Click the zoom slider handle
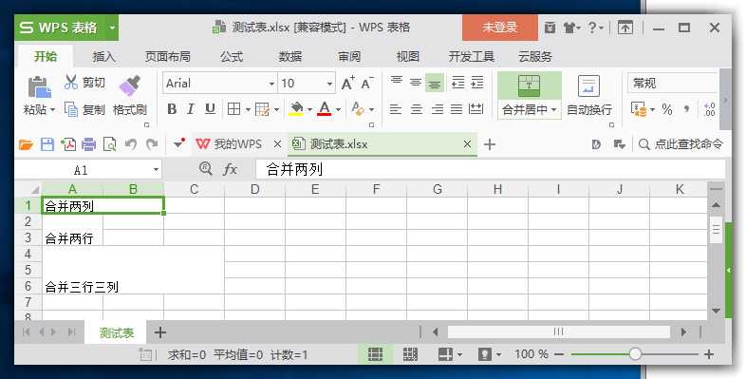 pyautogui.click(x=635, y=353)
